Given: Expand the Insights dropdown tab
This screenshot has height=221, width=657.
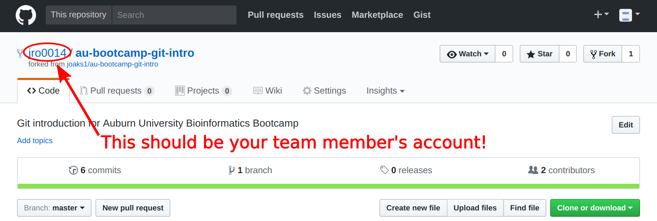Looking at the screenshot, I should [x=385, y=91].
